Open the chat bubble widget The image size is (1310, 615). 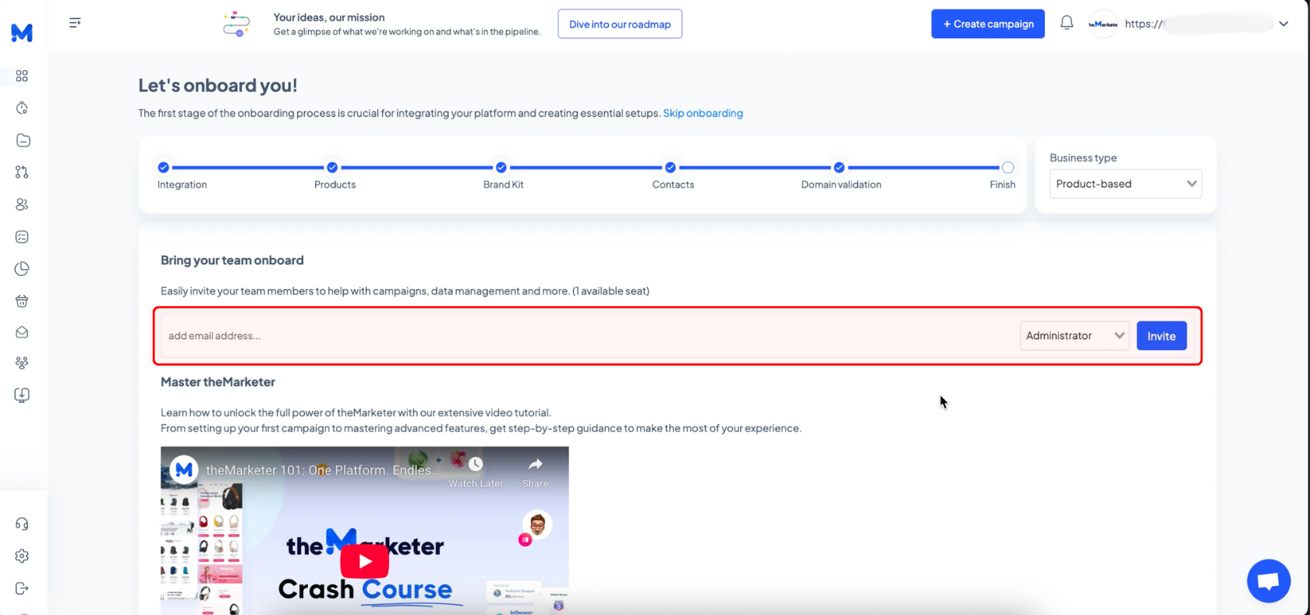pyautogui.click(x=1269, y=581)
